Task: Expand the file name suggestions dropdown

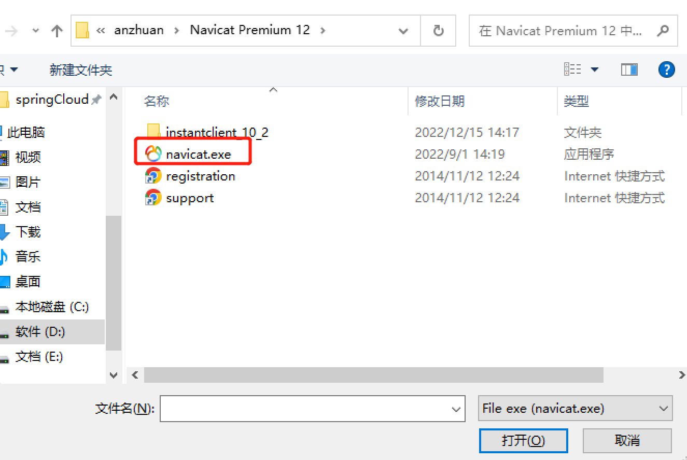Action: [456, 409]
